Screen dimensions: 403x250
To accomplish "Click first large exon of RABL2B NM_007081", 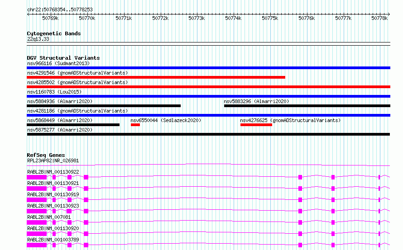I will pos(37,222).
